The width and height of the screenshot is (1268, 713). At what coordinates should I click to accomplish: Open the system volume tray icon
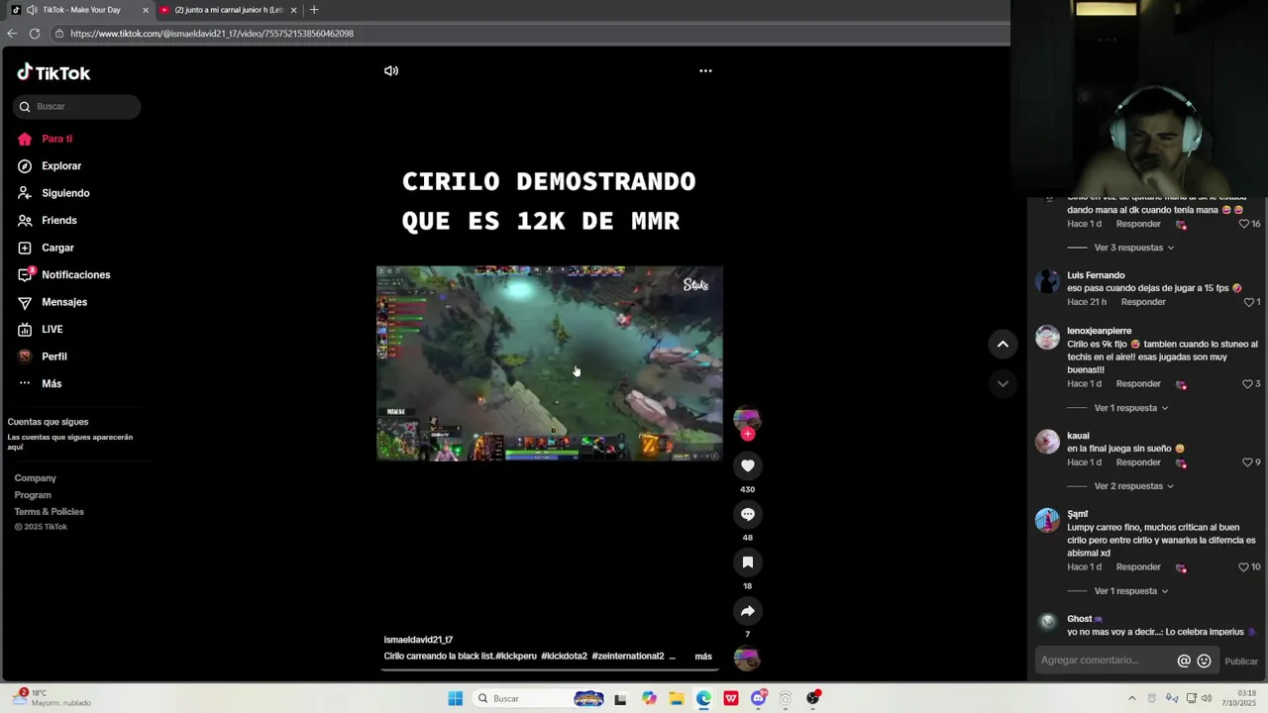[1207, 698]
